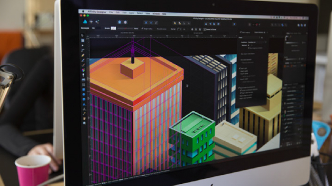
Task: Click the Fill color well
Action: [x=99, y=28]
